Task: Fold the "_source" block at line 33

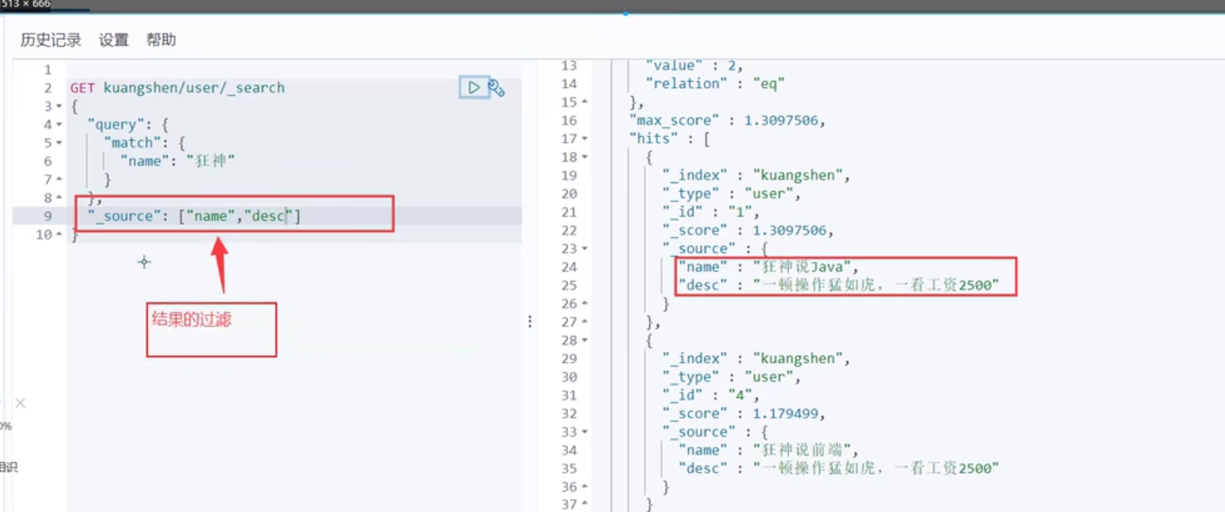Action: pyautogui.click(x=585, y=432)
